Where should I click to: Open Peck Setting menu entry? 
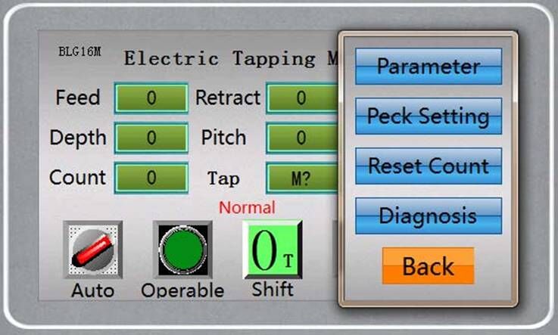pos(429,116)
